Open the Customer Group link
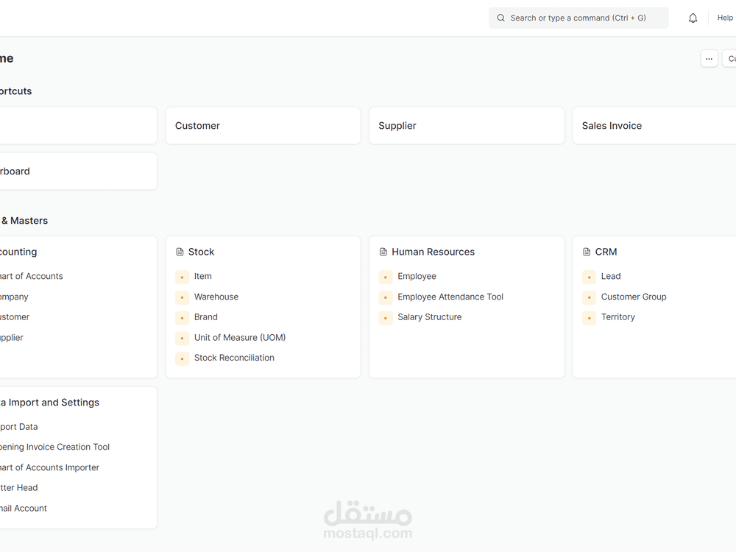Screen dimensions: 736x552 coord(634,297)
